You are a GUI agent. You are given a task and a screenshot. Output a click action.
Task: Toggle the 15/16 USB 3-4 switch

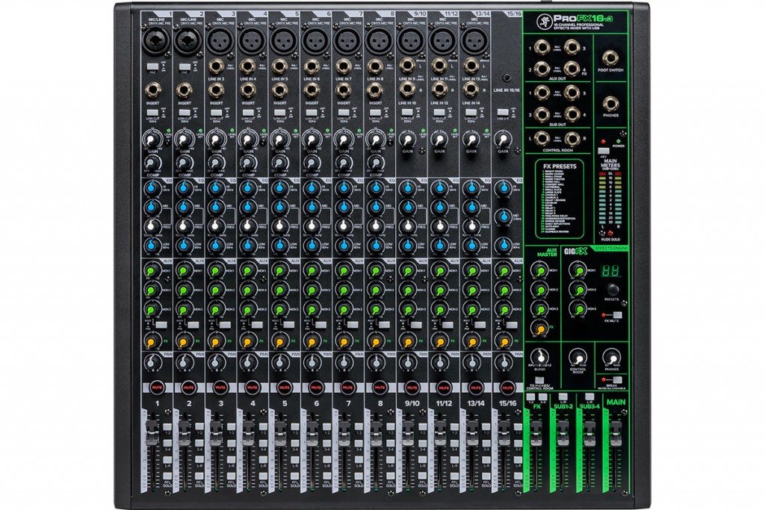pyautogui.click(x=502, y=113)
